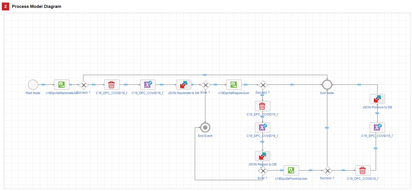Select the Error ? gateway below JSON Regioni to DB
This screenshot has height=191, width=412.
(263, 171)
